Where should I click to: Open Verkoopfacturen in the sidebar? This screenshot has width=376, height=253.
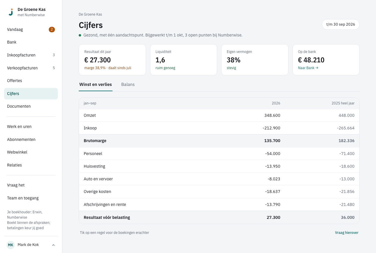[31, 68]
